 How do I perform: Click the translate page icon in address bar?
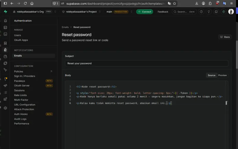coord(169,4)
